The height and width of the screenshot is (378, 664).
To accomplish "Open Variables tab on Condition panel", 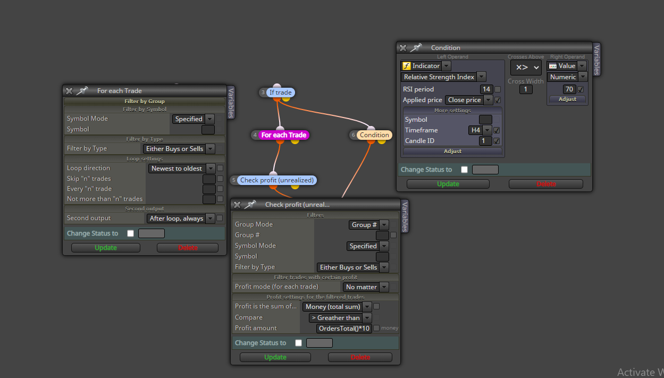I will tap(596, 59).
